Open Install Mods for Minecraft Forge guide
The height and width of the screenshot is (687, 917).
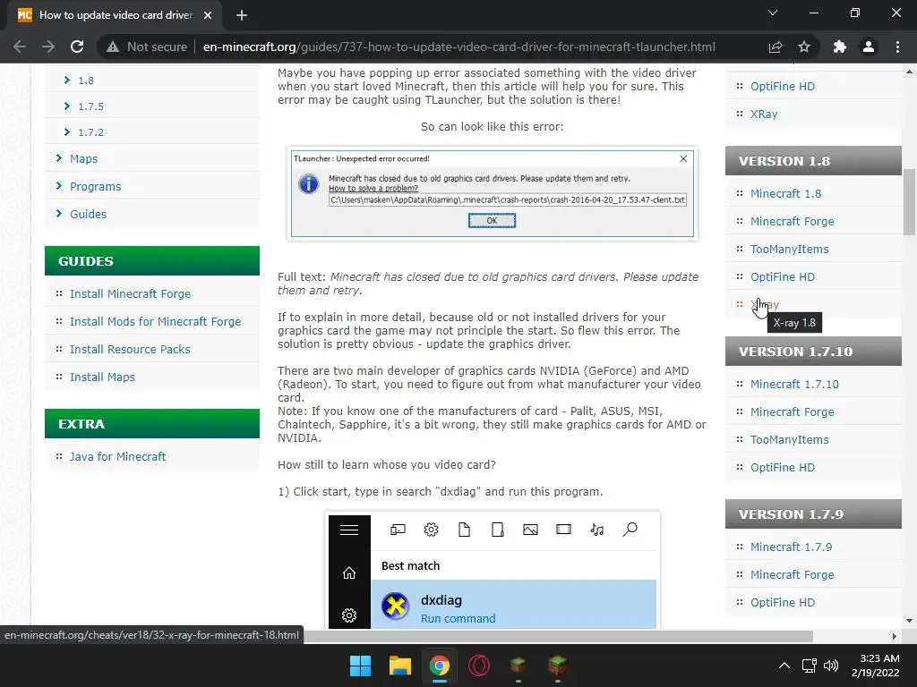[155, 321]
